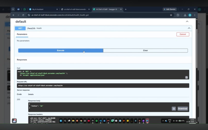Open the ChatGPT taskbar icon
208x130 pixels.
[x=85, y=121]
